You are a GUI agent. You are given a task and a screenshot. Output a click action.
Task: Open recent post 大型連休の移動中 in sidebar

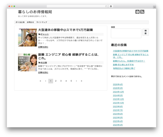(x=131, y=51)
